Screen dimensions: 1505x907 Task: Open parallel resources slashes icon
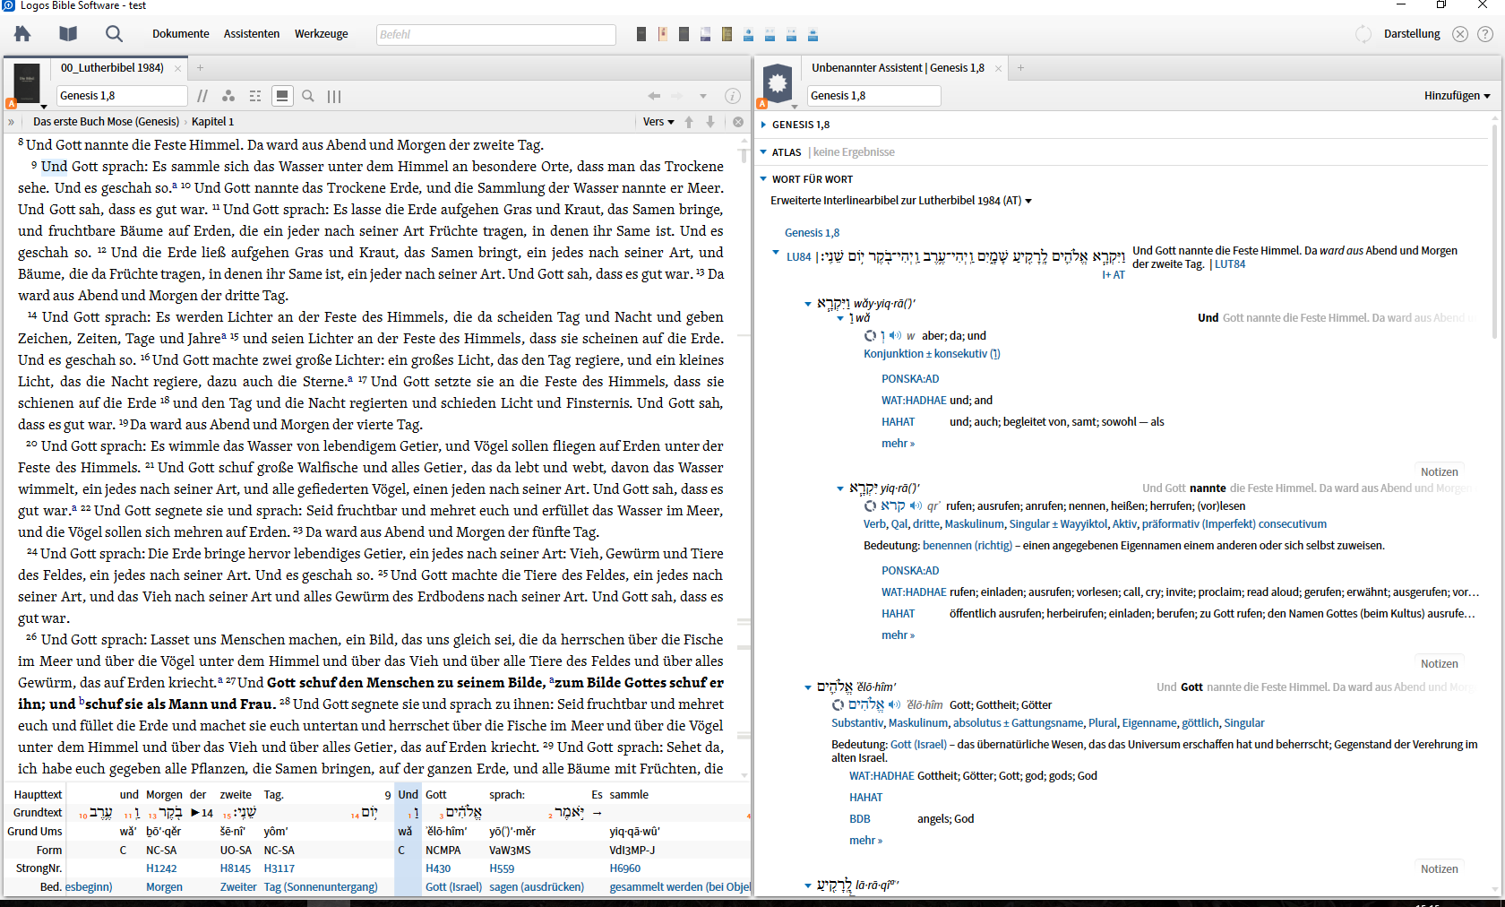pyautogui.click(x=202, y=96)
